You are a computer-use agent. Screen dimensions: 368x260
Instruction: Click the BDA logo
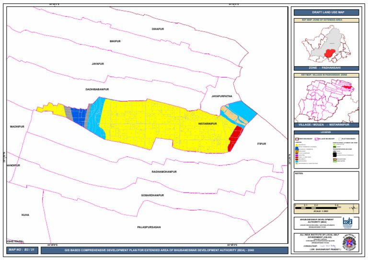point(347,223)
